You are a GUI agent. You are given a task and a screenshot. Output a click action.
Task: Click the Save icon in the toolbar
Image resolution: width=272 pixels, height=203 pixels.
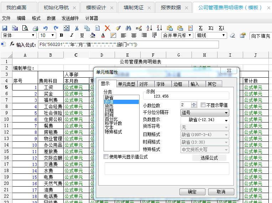[5, 28]
